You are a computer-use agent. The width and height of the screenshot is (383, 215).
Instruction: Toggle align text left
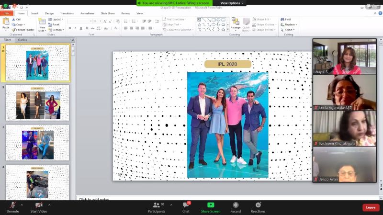tap(126, 28)
